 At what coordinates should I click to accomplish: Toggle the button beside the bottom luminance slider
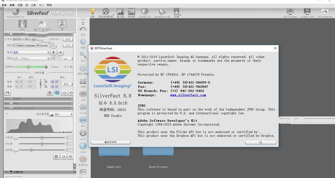tap(16, 150)
